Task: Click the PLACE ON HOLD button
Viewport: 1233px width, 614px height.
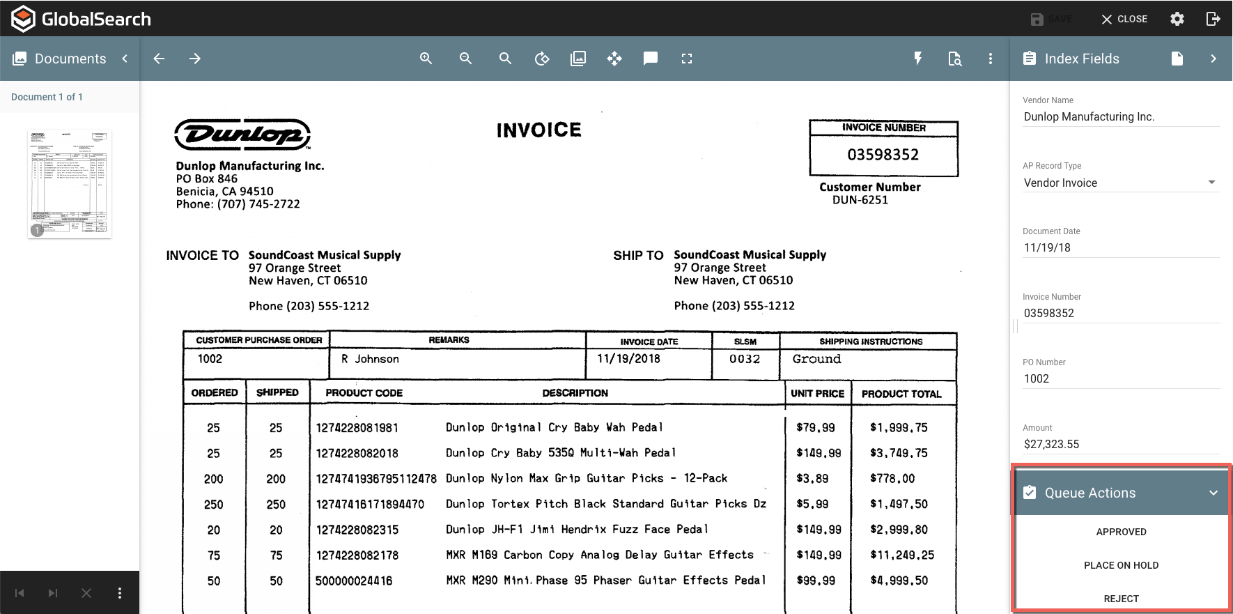Action: [1121, 565]
